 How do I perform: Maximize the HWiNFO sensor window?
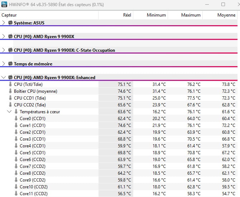click(x=223, y=4)
